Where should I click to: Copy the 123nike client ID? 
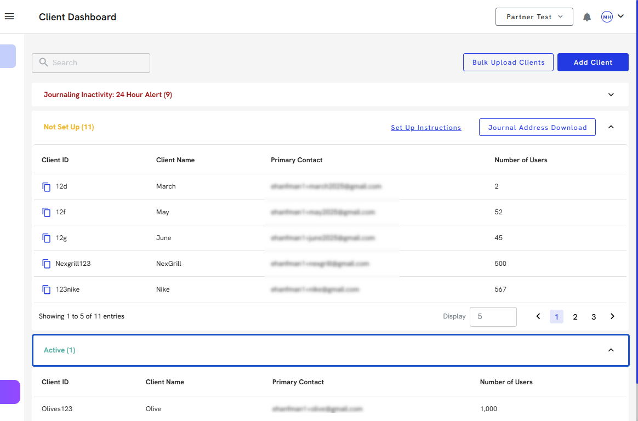click(47, 289)
